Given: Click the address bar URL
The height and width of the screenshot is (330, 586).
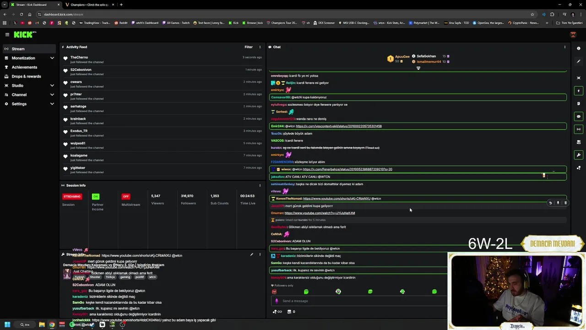Looking at the screenshot, I should tap(64, 14).
